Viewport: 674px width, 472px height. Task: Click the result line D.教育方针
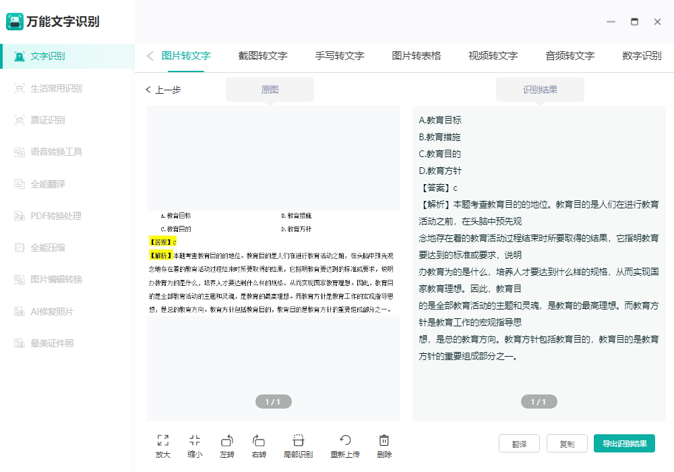[x=440, y=171]
